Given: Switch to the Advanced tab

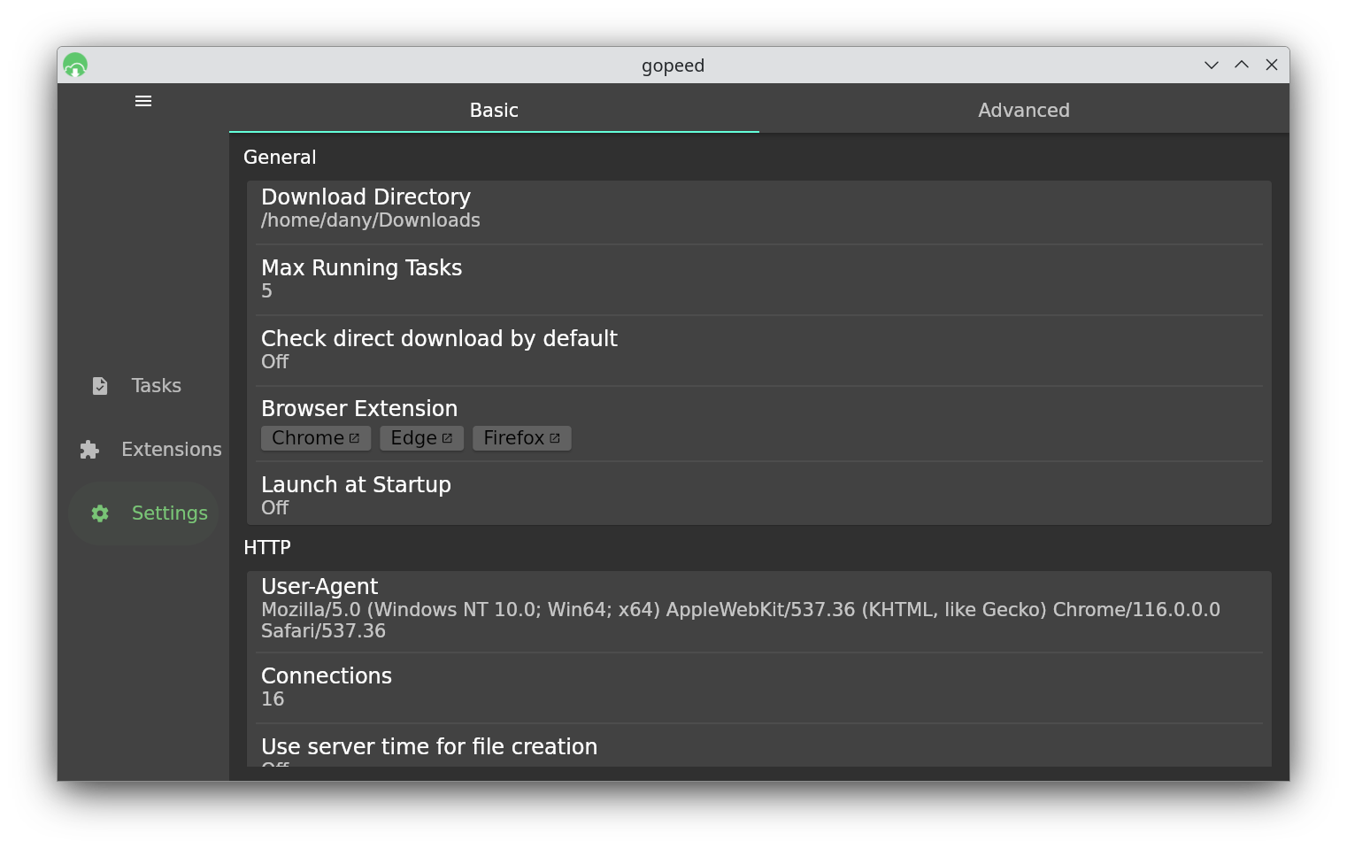Looking at the screenshot, I should click(1024, 110).
